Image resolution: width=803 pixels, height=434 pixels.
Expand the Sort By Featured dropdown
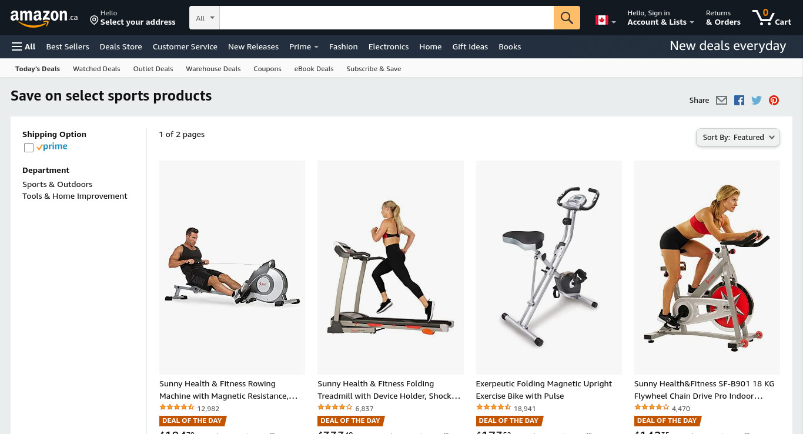738,138
